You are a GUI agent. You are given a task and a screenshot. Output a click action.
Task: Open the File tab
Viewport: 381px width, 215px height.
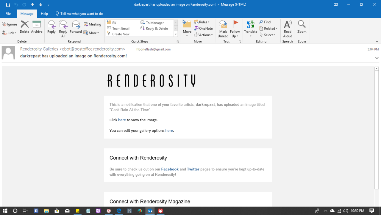point(8,14)
